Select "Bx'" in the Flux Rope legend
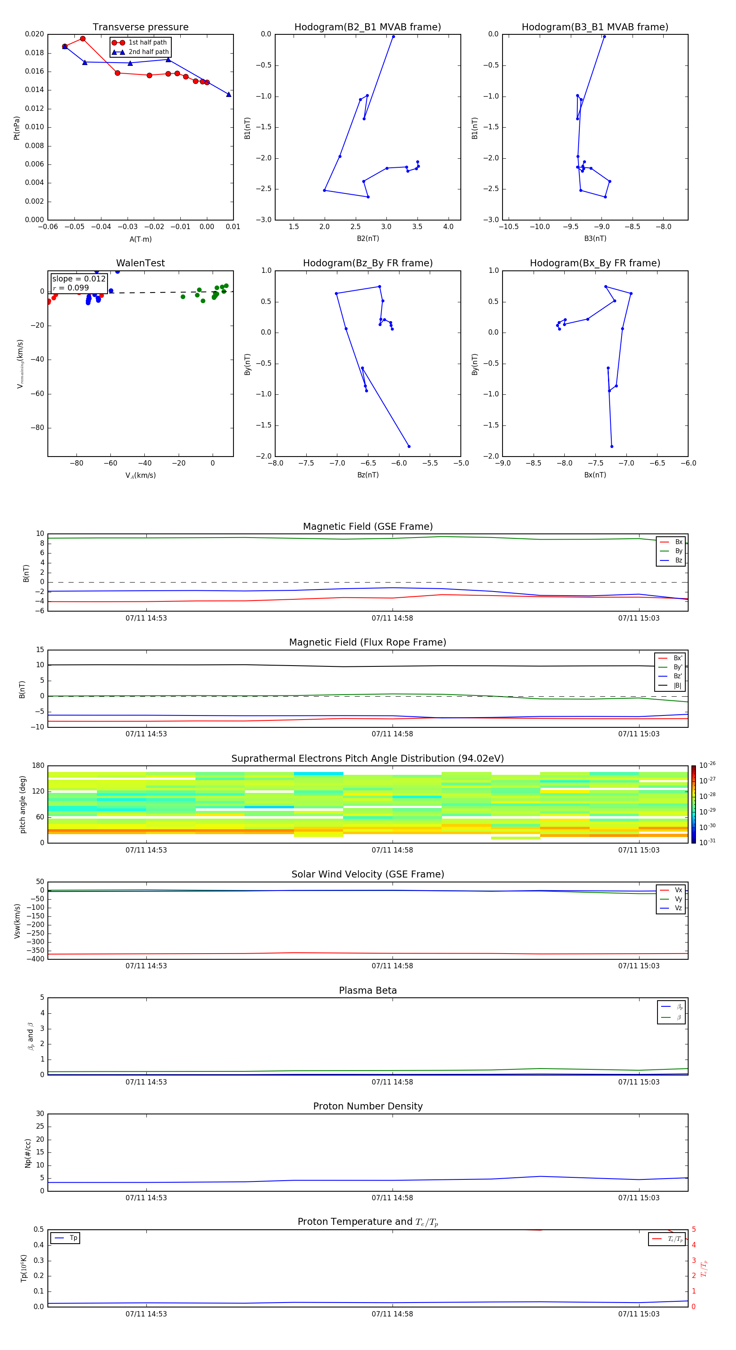 [x=671, y=658]
